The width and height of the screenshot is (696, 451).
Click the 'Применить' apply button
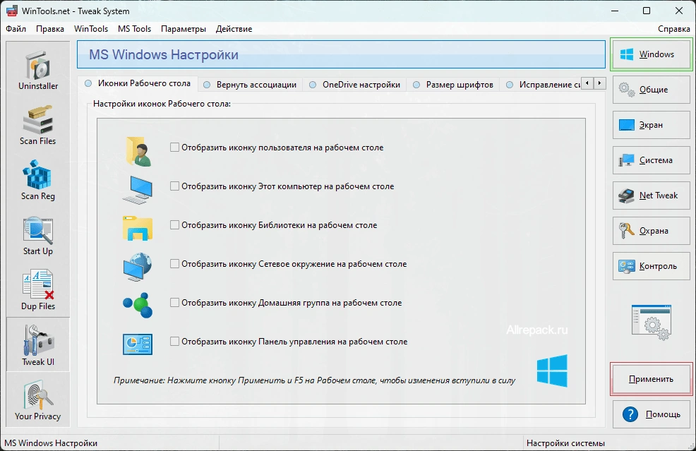click(651, 379)
